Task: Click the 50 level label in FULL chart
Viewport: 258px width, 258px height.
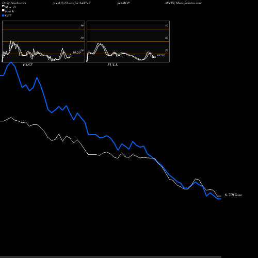Action: click(167, 38)
